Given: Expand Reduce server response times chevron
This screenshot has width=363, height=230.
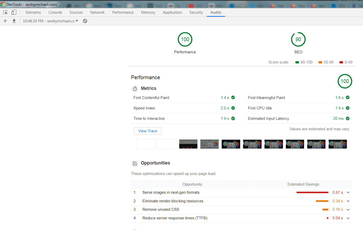Looking at the screenshot, I should click(348, 218).
